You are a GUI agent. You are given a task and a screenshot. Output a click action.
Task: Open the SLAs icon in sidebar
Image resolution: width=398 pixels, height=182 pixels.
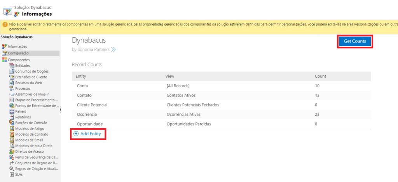click(12, 174)
